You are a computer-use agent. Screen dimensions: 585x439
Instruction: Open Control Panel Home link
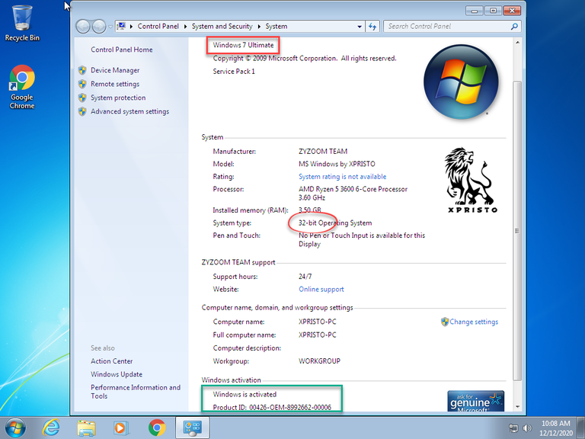click(122, 50)
